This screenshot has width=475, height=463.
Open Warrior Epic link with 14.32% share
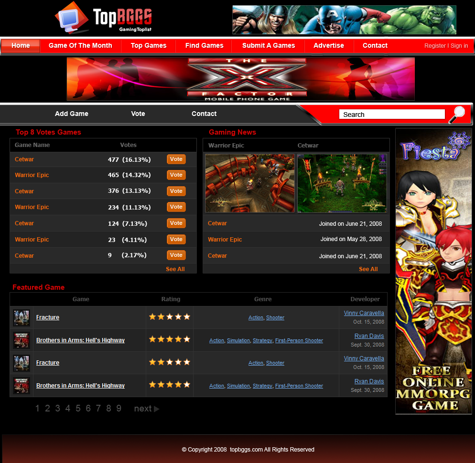[x=32, y=175]
